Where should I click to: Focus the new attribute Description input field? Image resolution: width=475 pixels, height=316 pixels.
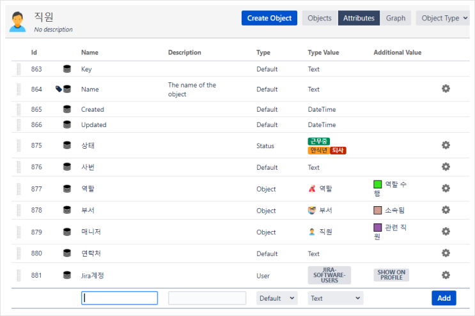pos(207,298)
